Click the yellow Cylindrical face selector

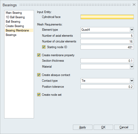click(107, 17)
